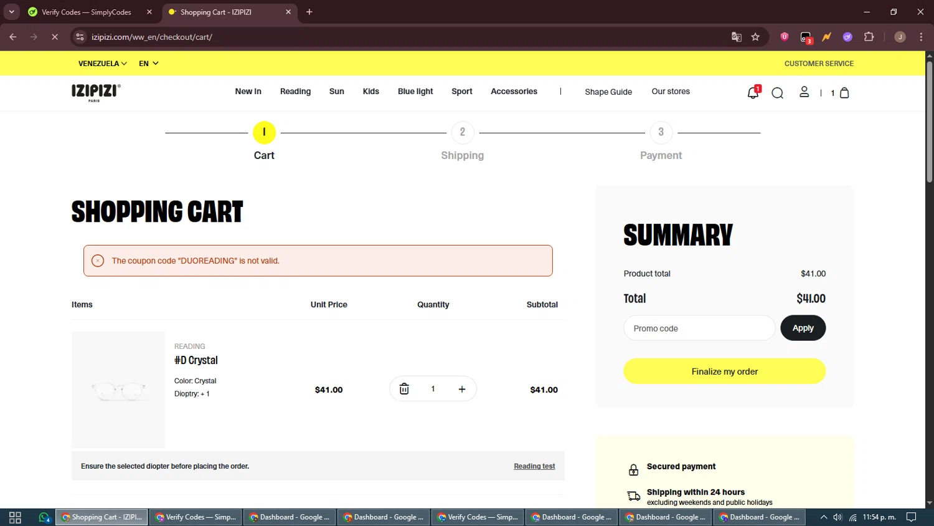This screenshot has width=934, height=526.
Task: Remove #D Crystal with trash icon
Action: [404, 389]
